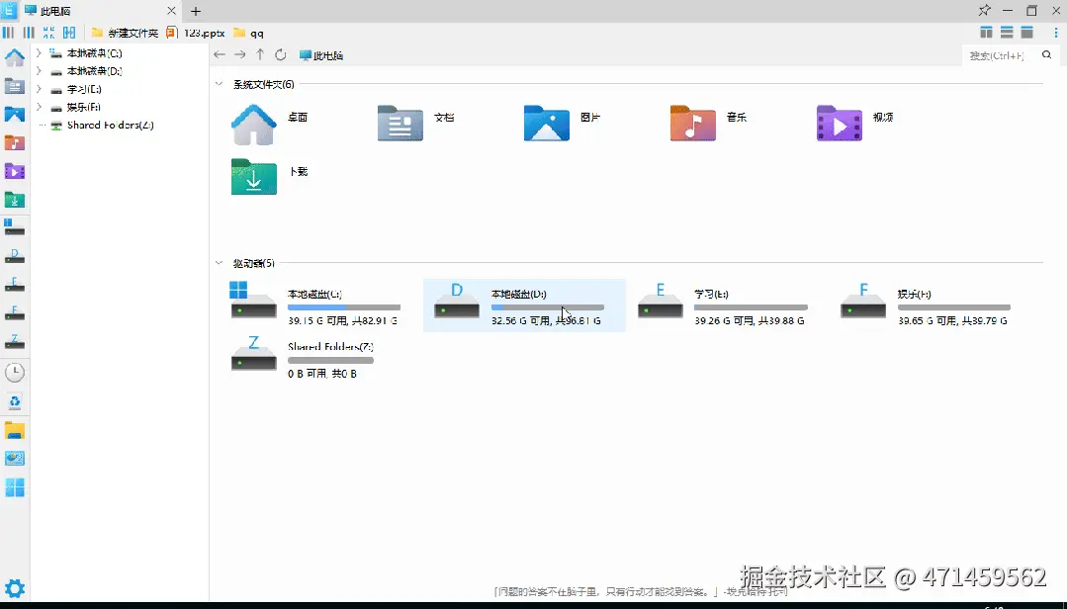Open the D drive icon in the left sidebar

(x=14, y=256)
